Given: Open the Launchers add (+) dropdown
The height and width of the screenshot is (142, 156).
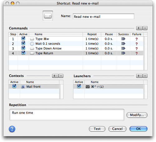Looking at the screenshot, I should click(x=139, y=76).
